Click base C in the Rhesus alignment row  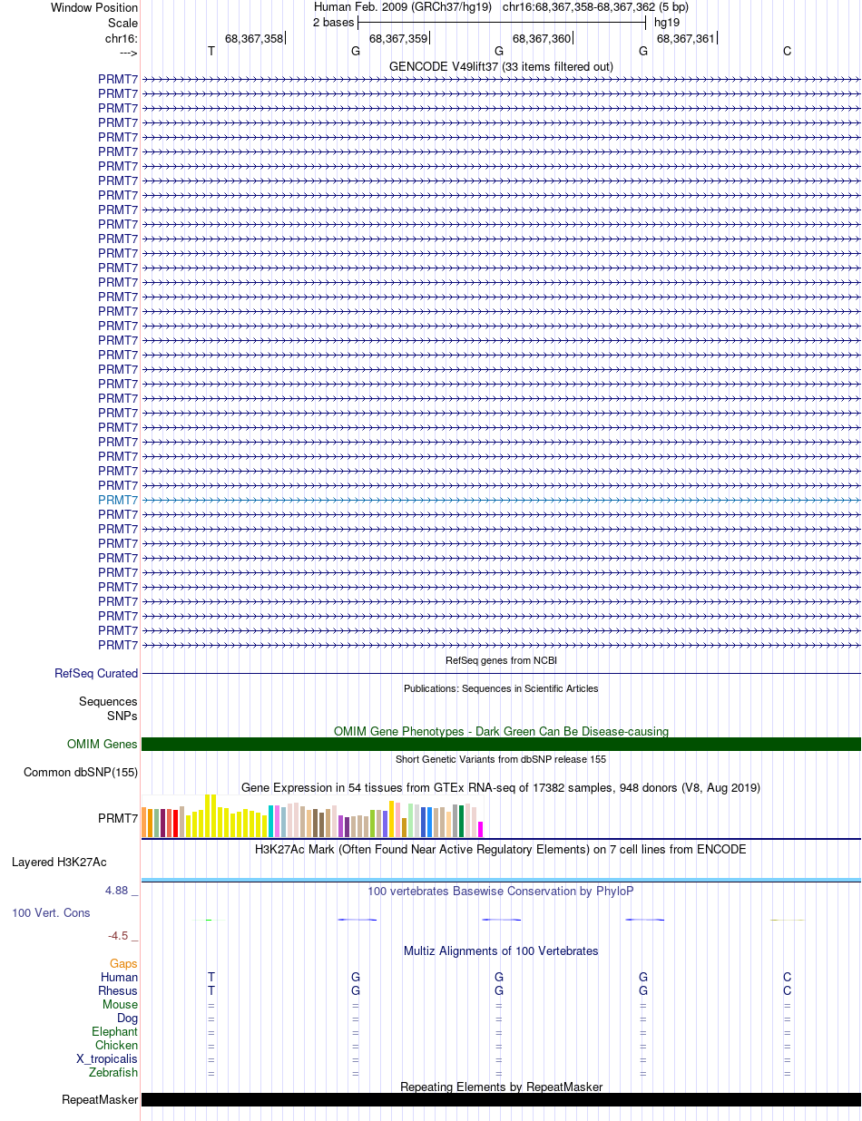[x=787, y=991]
